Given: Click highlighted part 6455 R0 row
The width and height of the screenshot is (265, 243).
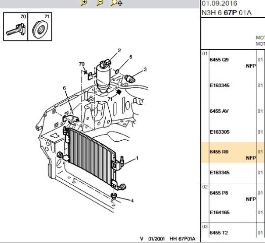Looking at the screenshot, I should 233,152.
